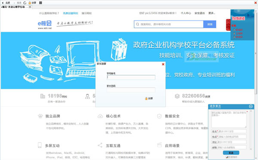Focus the 地址 field in message panel
The height and width of the screenshot is (160, 258).
232,142
